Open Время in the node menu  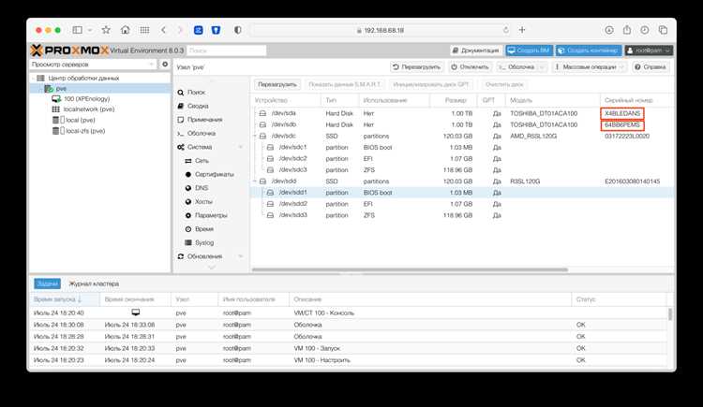(x=204, y=229)
